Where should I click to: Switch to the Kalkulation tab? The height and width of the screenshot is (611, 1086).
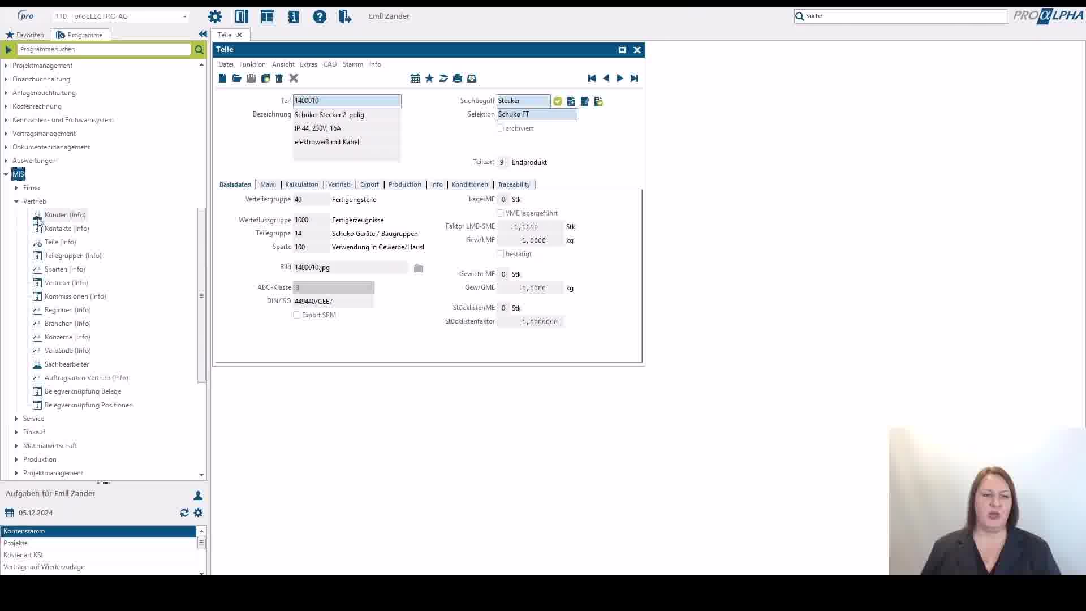click(302, 184)
